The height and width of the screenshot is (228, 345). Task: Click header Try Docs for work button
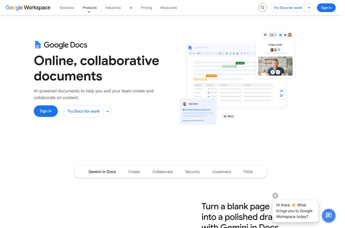pyautogui.click(x=288, y=8)
